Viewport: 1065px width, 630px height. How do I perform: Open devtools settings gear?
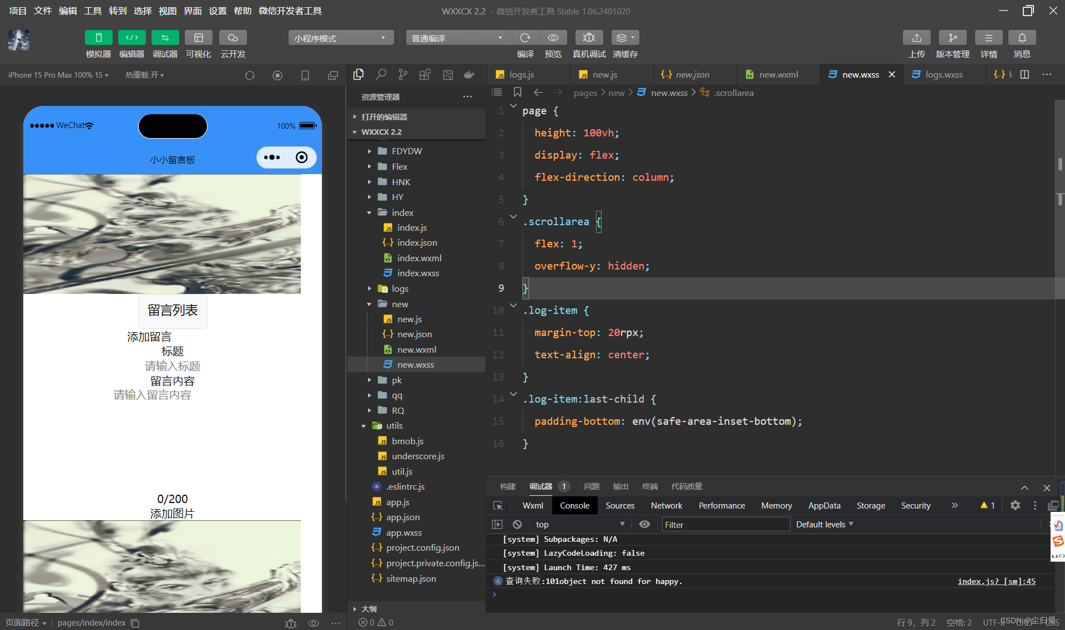click(1015, 505)
